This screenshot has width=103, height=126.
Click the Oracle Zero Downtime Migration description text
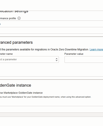[x=44, y=50]
